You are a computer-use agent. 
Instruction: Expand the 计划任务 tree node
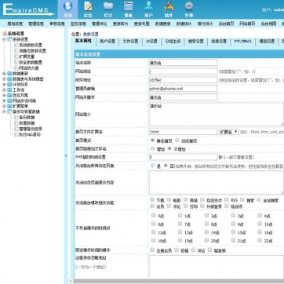point(4,85)
